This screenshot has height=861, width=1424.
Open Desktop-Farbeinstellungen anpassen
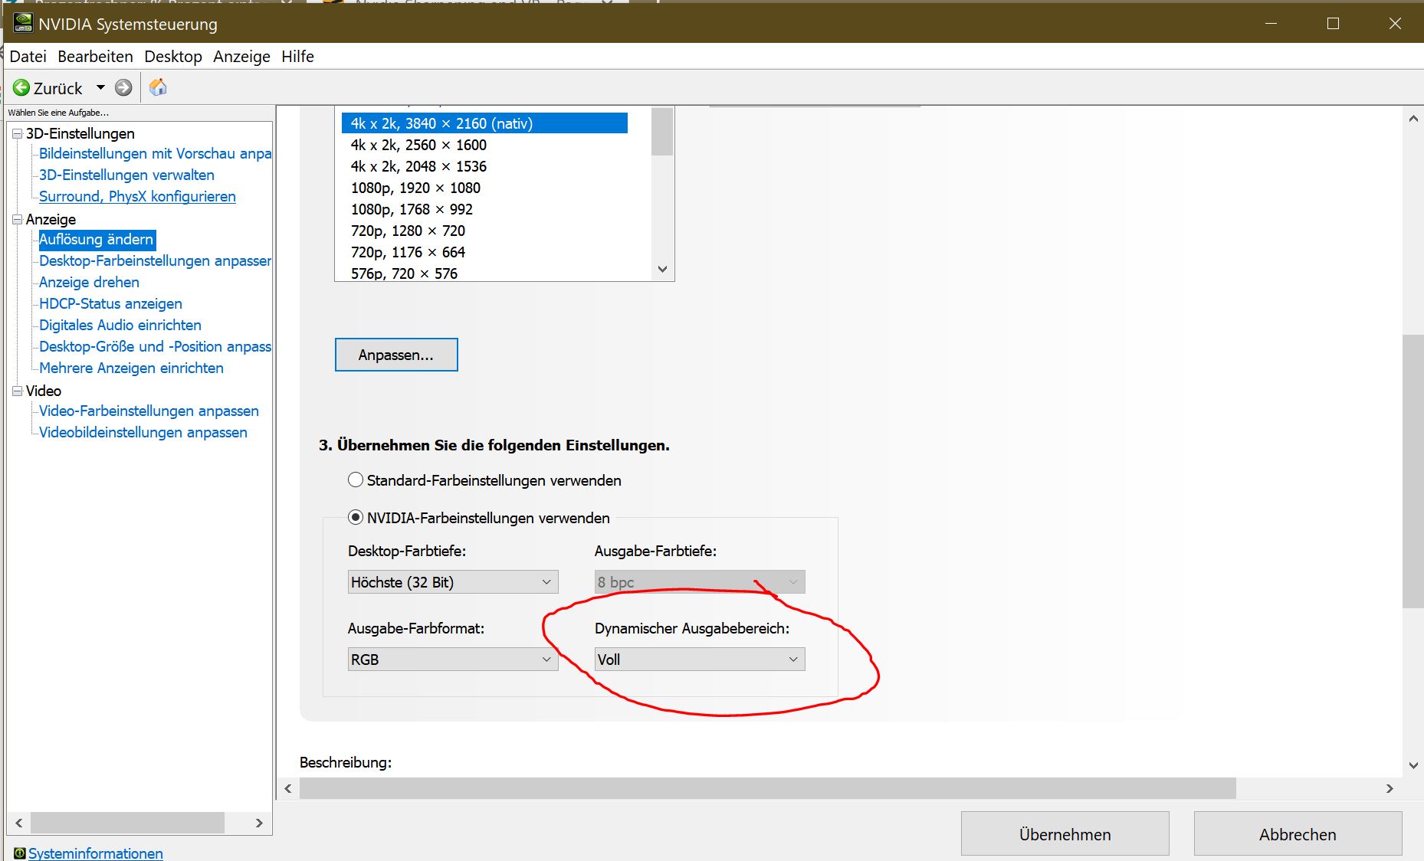[x=155, y=261]
